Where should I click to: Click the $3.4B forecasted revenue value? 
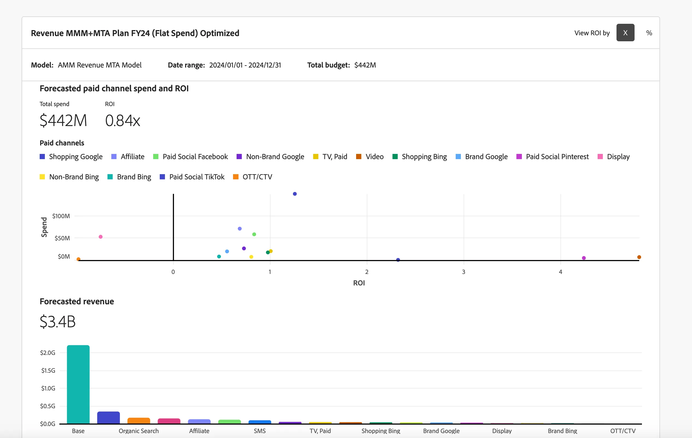pos(57,322)
